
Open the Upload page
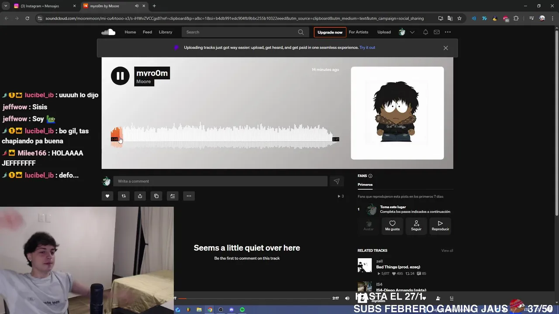pos(384,32)
